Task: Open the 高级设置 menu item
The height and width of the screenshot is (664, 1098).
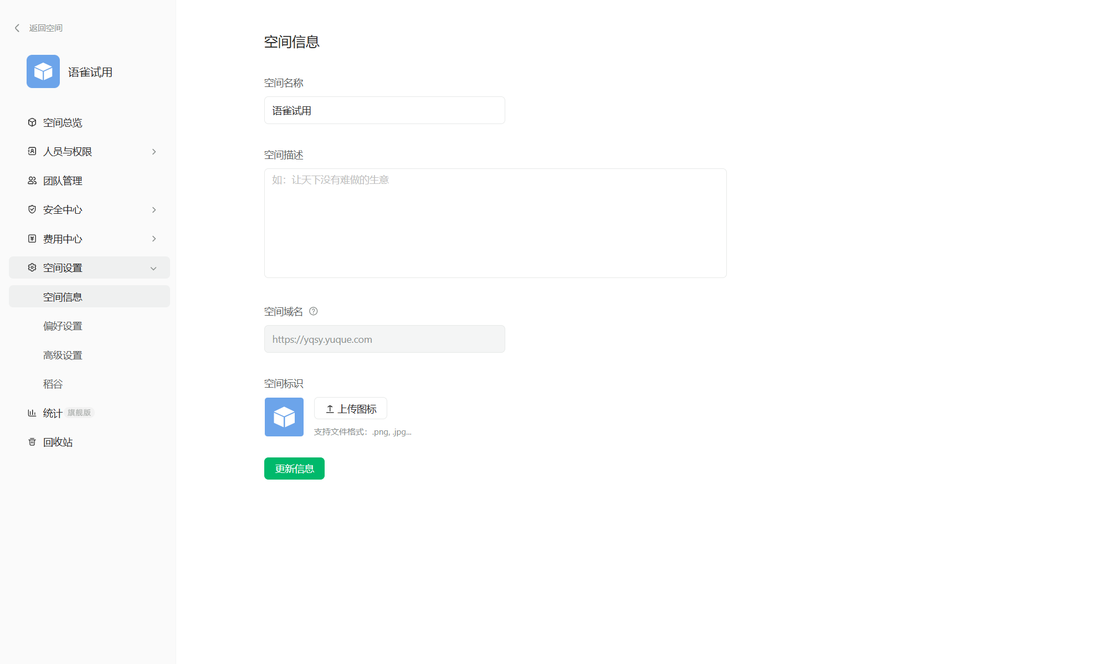Action: tap(63, 356)
